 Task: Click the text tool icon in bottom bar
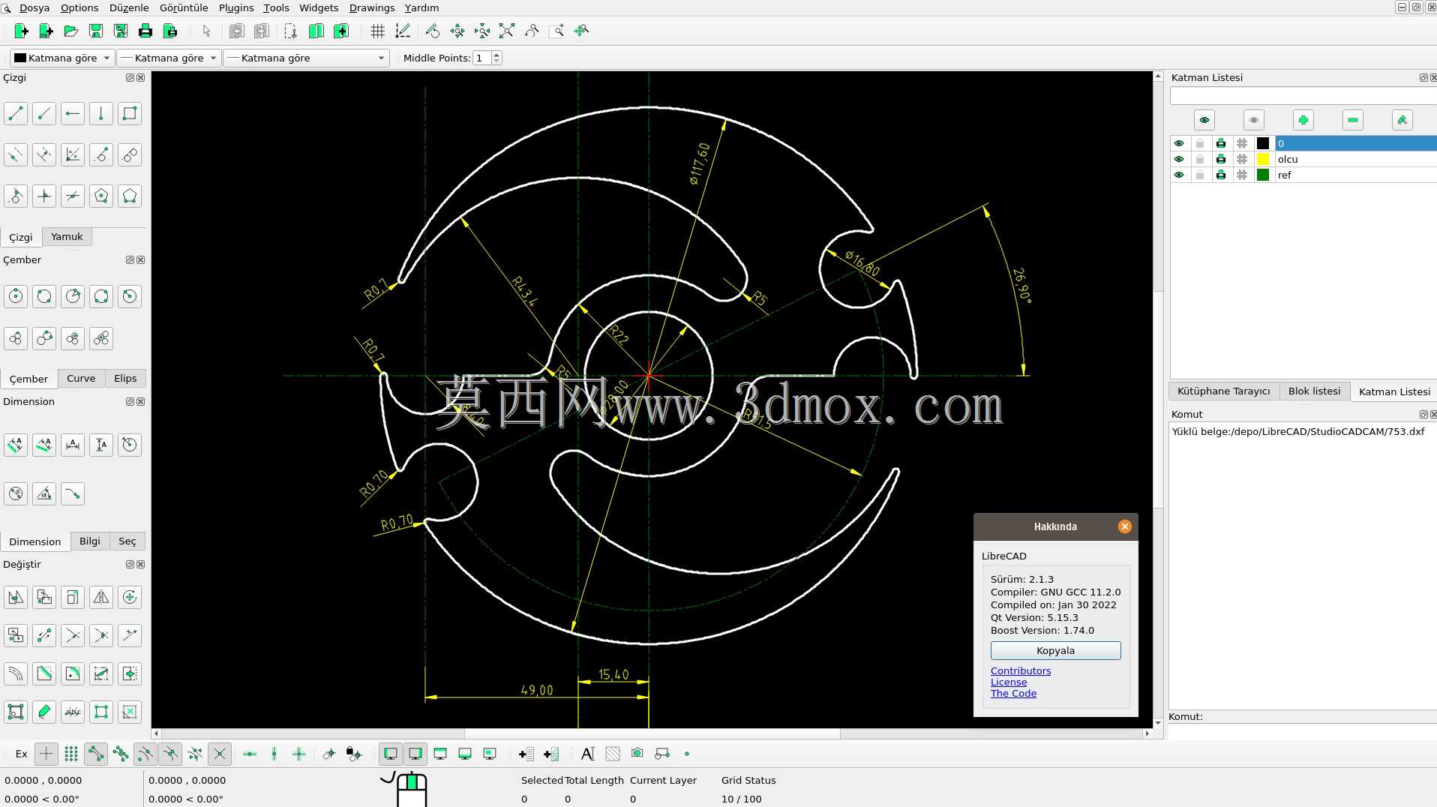588,754
